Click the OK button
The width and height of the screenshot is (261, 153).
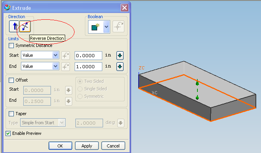60,146
